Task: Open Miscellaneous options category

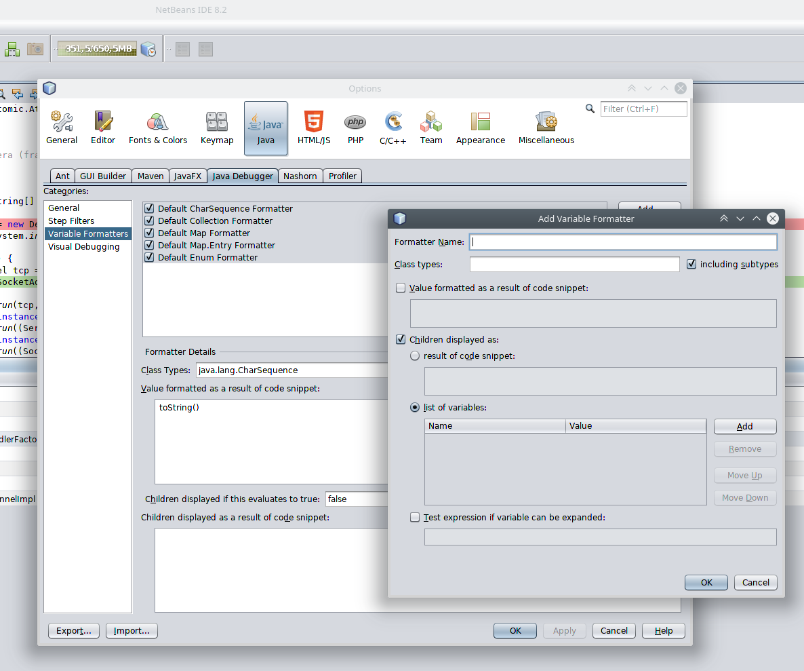Action: 546,128
